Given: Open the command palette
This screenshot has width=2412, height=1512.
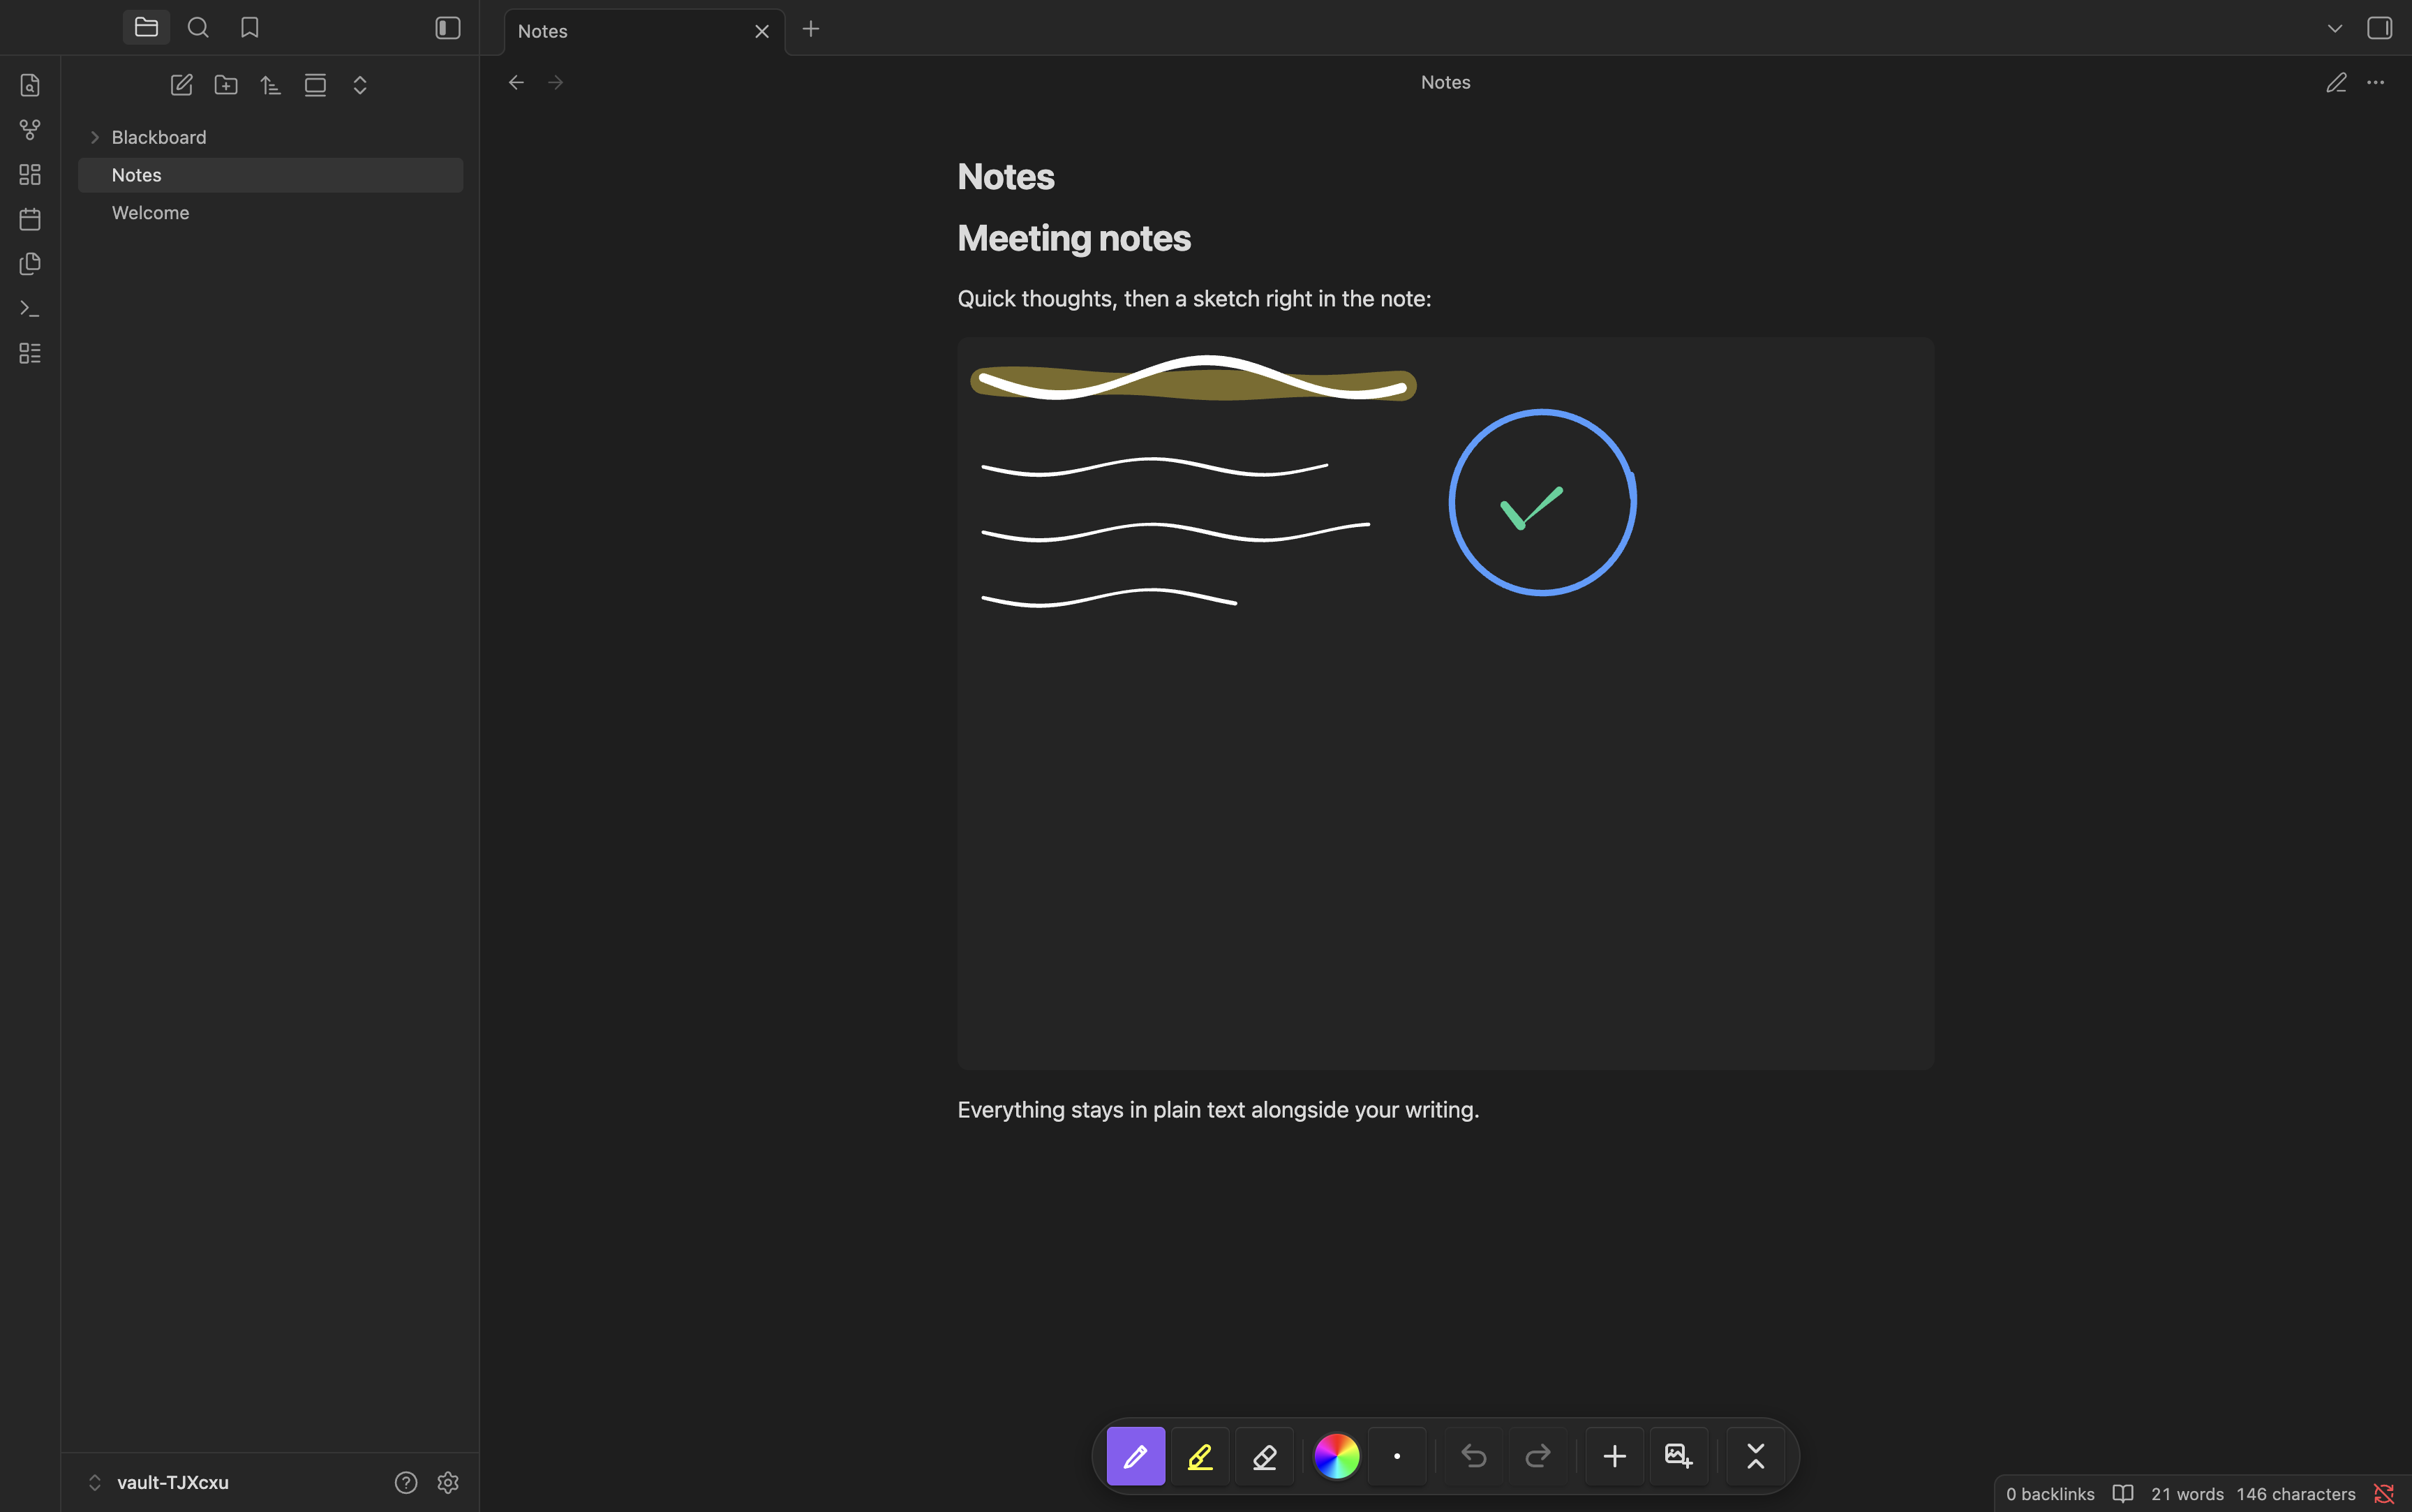Looking at the screenshot, I should point(30,309).
